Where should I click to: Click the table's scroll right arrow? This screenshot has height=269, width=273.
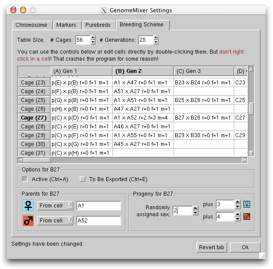[244, 160]
